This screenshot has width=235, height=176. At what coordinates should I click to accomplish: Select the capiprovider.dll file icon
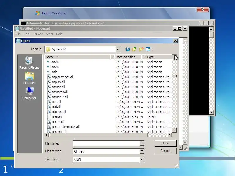(49, 77)
